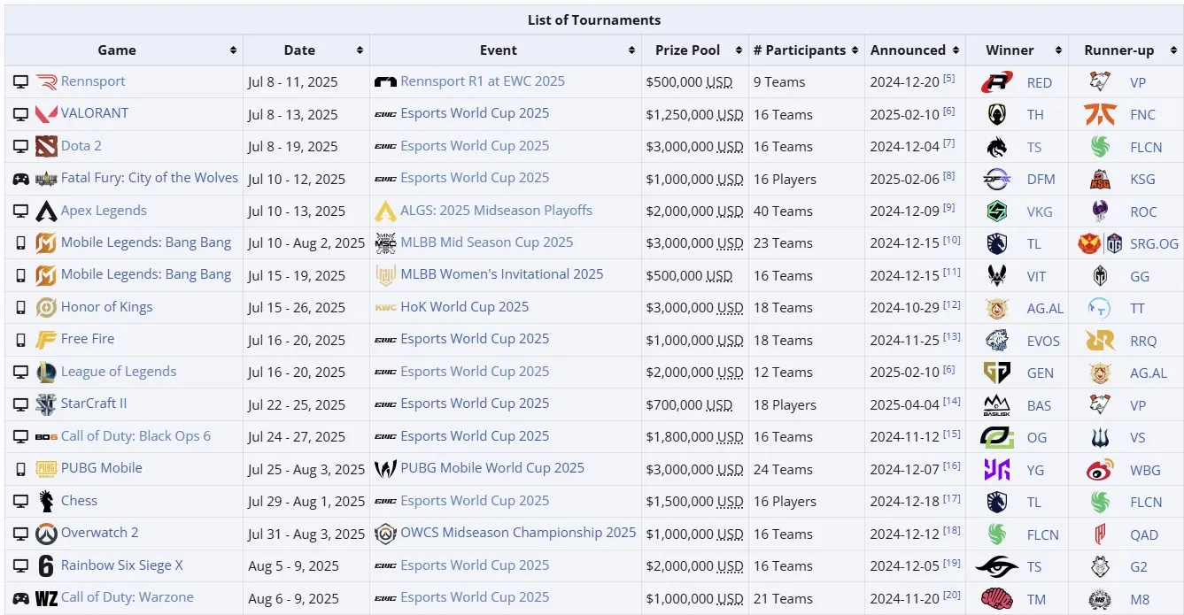Click the AG.AL winner link in Honor of Kings row
This screenshot has width=1184, height=615.
(x=1045, y=309)
